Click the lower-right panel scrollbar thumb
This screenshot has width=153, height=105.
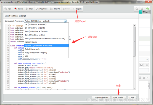click(x=149, y=86)
